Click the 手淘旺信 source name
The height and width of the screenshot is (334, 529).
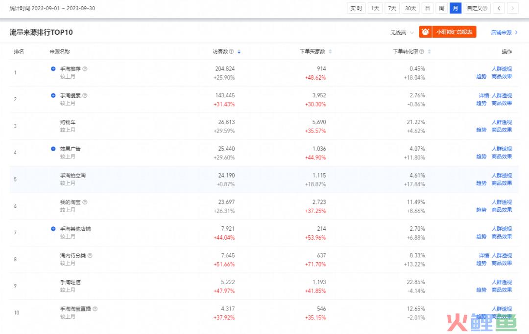[x=70, y=282]
